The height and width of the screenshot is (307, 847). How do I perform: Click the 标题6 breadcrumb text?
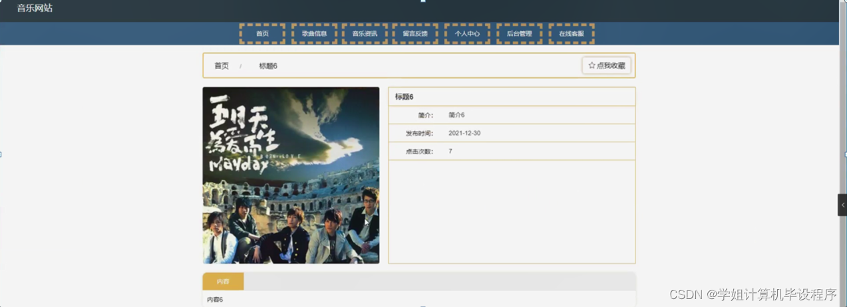click(268, 66)
